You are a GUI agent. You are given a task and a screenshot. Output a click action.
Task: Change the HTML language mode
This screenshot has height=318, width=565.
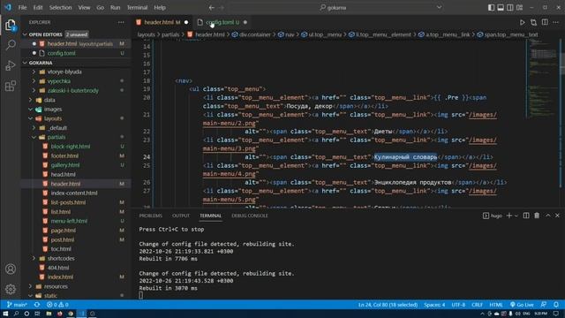496,305
